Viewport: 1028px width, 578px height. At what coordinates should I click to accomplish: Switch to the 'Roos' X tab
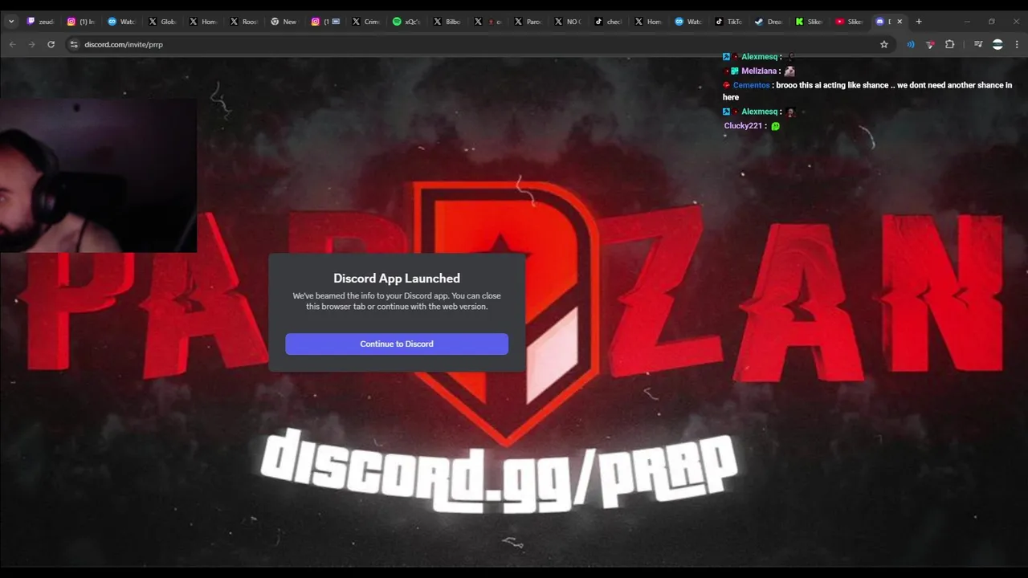(244, 22)
